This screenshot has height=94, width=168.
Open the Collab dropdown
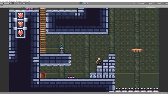(x=136, y=3)
